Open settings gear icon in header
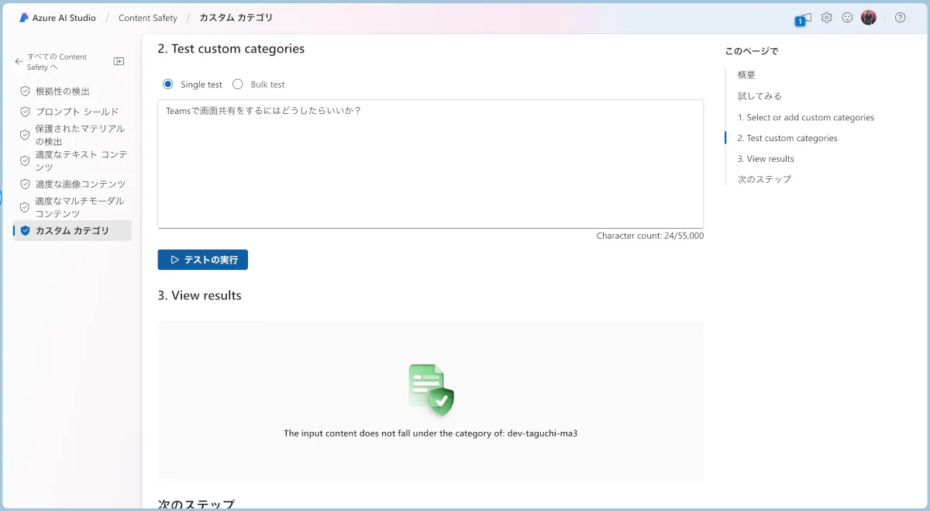The width and height of the screenshot is (930, 511). tap(827, 17)
